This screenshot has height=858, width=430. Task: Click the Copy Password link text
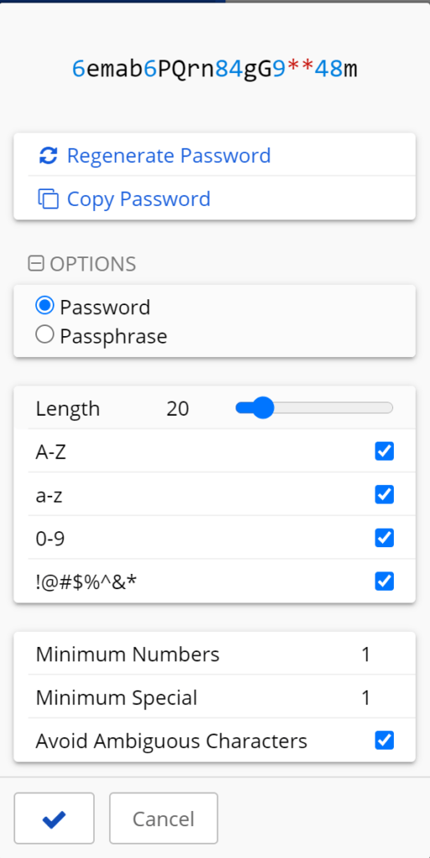[138, 199]
